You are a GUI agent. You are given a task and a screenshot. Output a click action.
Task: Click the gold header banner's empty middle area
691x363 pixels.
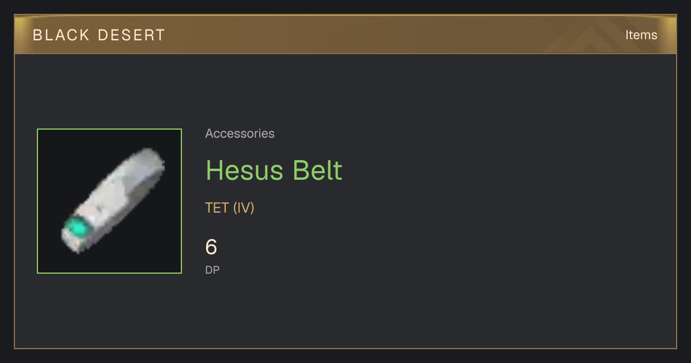(x=374, y=35)
